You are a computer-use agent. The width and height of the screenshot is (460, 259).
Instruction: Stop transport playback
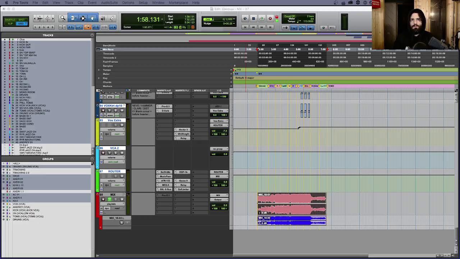coord(253,18)
